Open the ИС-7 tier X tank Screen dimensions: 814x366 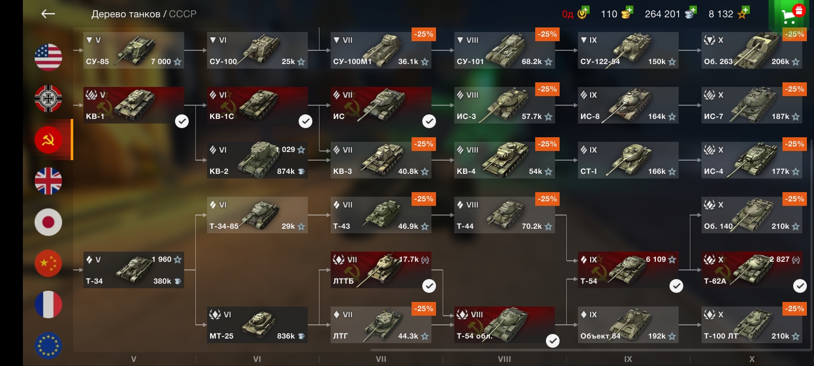coord(752,105)
